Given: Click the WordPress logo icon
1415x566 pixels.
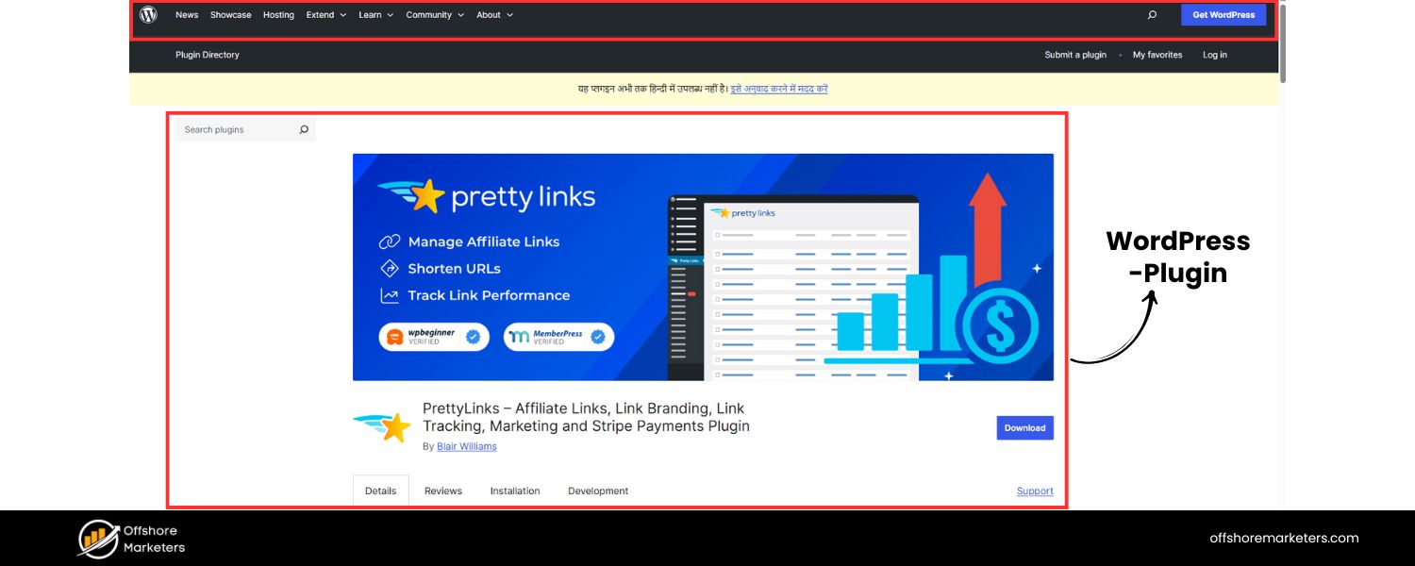Looking at the screenshot, I should click(147, 15).
